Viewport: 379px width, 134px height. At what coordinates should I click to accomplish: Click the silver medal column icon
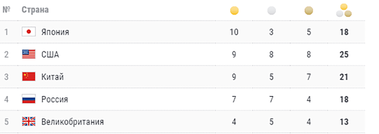(271, 11)
